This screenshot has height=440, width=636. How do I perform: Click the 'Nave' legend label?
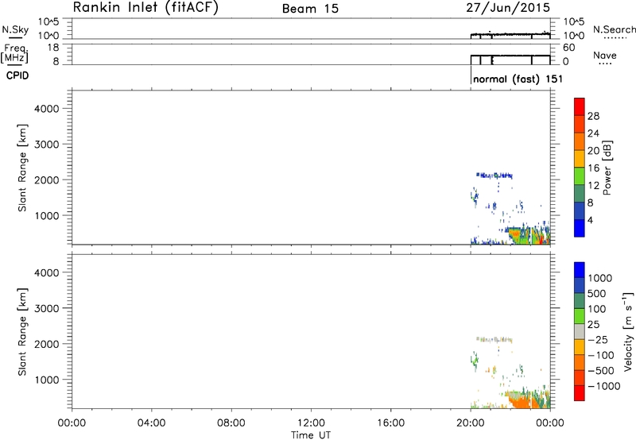pos(605,55)
